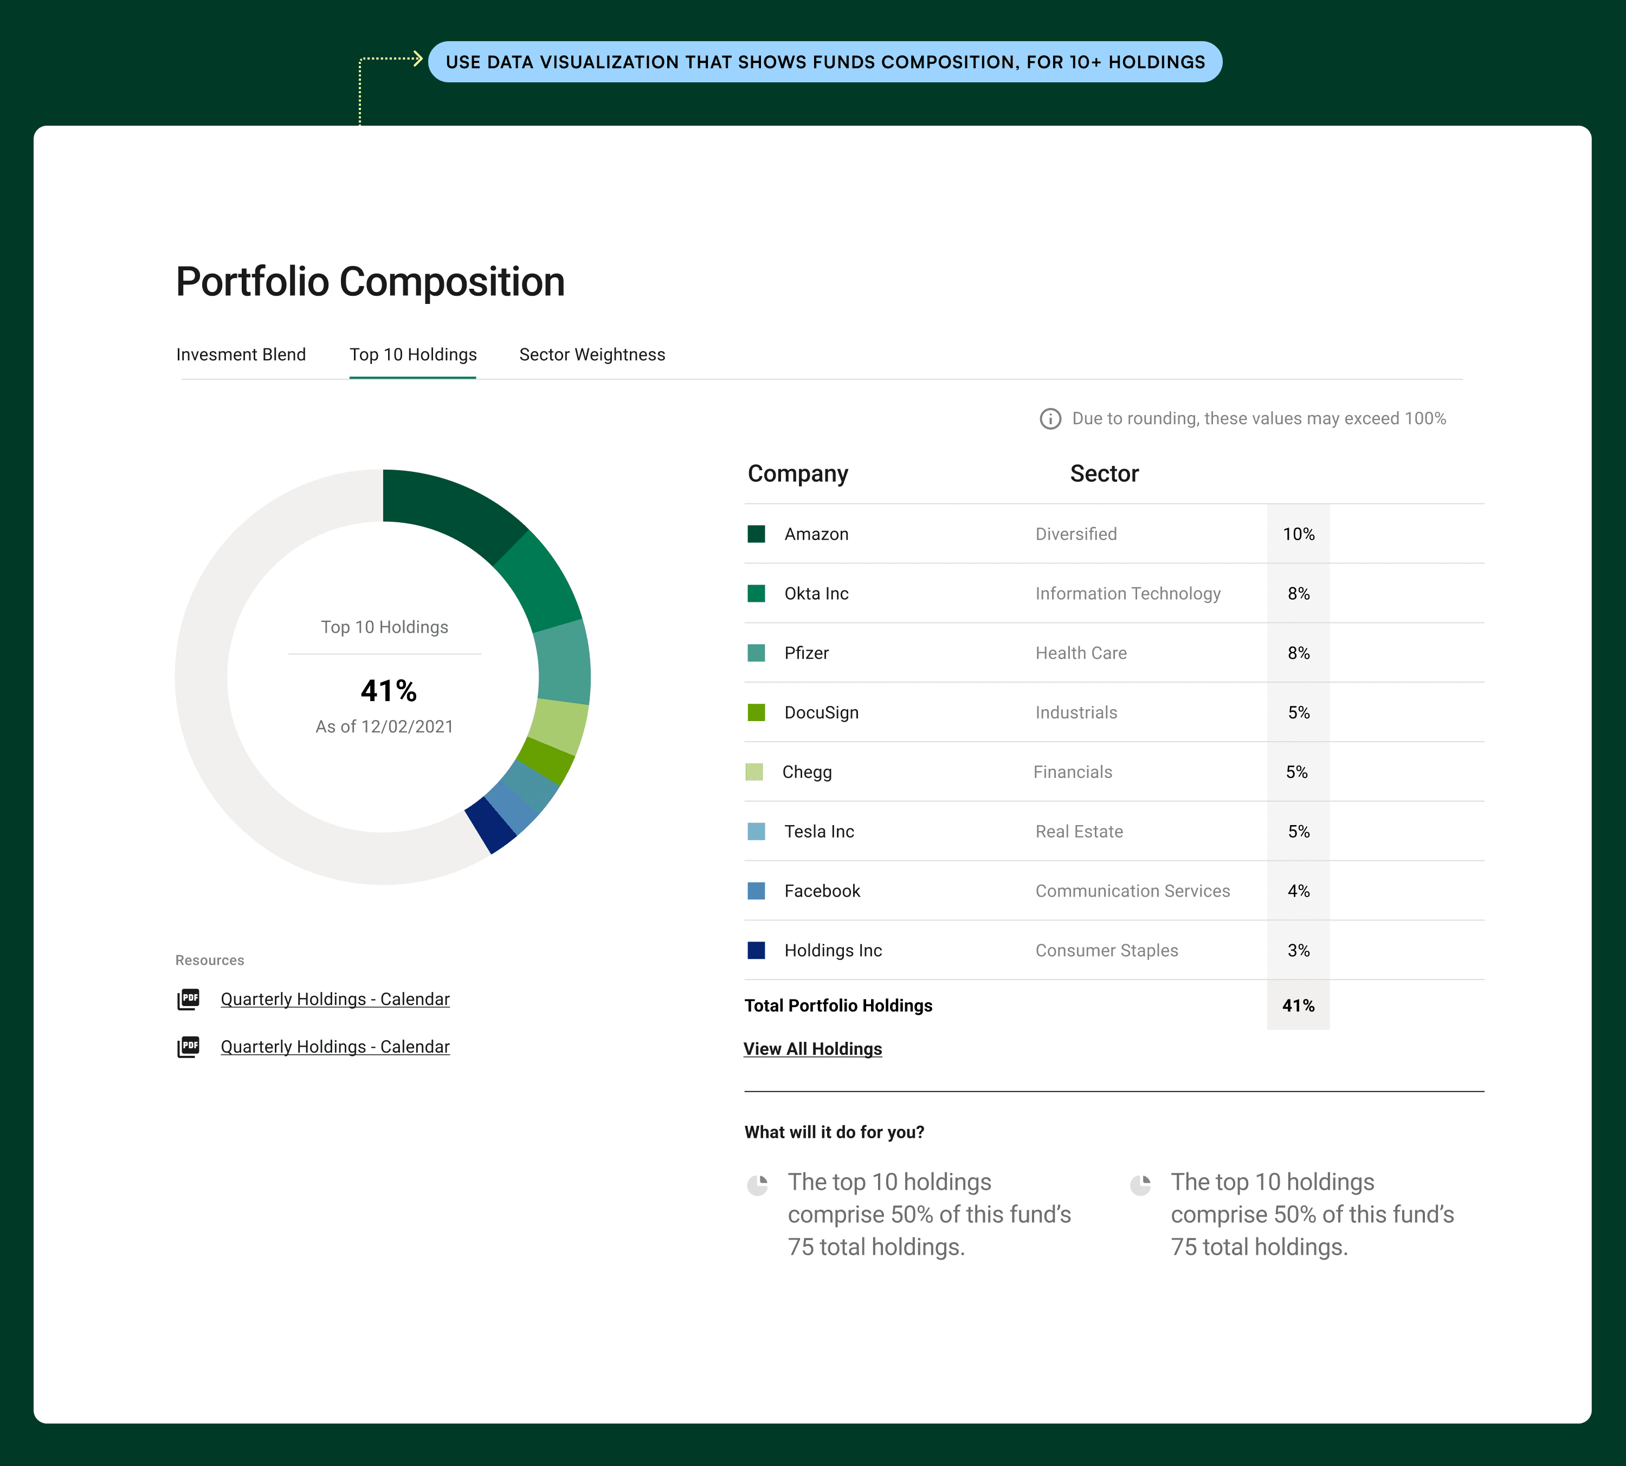Click the DocuSign legend swatch
Screen dimensions: 1626x1466
pyautogui.click(x=756, y=713)
